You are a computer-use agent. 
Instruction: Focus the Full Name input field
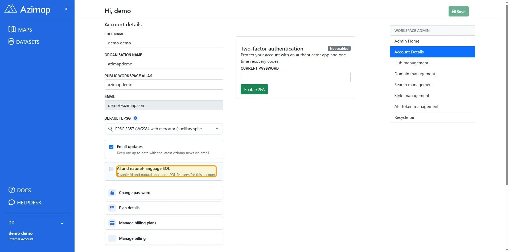tap(164, 43)
